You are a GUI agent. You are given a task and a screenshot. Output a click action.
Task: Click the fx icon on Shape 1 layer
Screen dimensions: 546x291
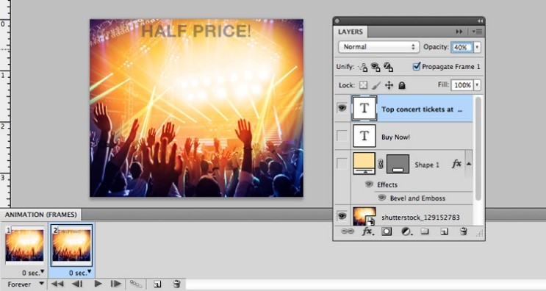(x=456, y=164)
